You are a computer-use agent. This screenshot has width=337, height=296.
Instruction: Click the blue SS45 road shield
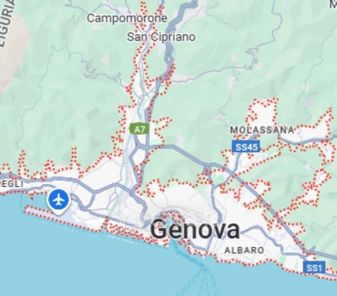(x=246, y=147)
